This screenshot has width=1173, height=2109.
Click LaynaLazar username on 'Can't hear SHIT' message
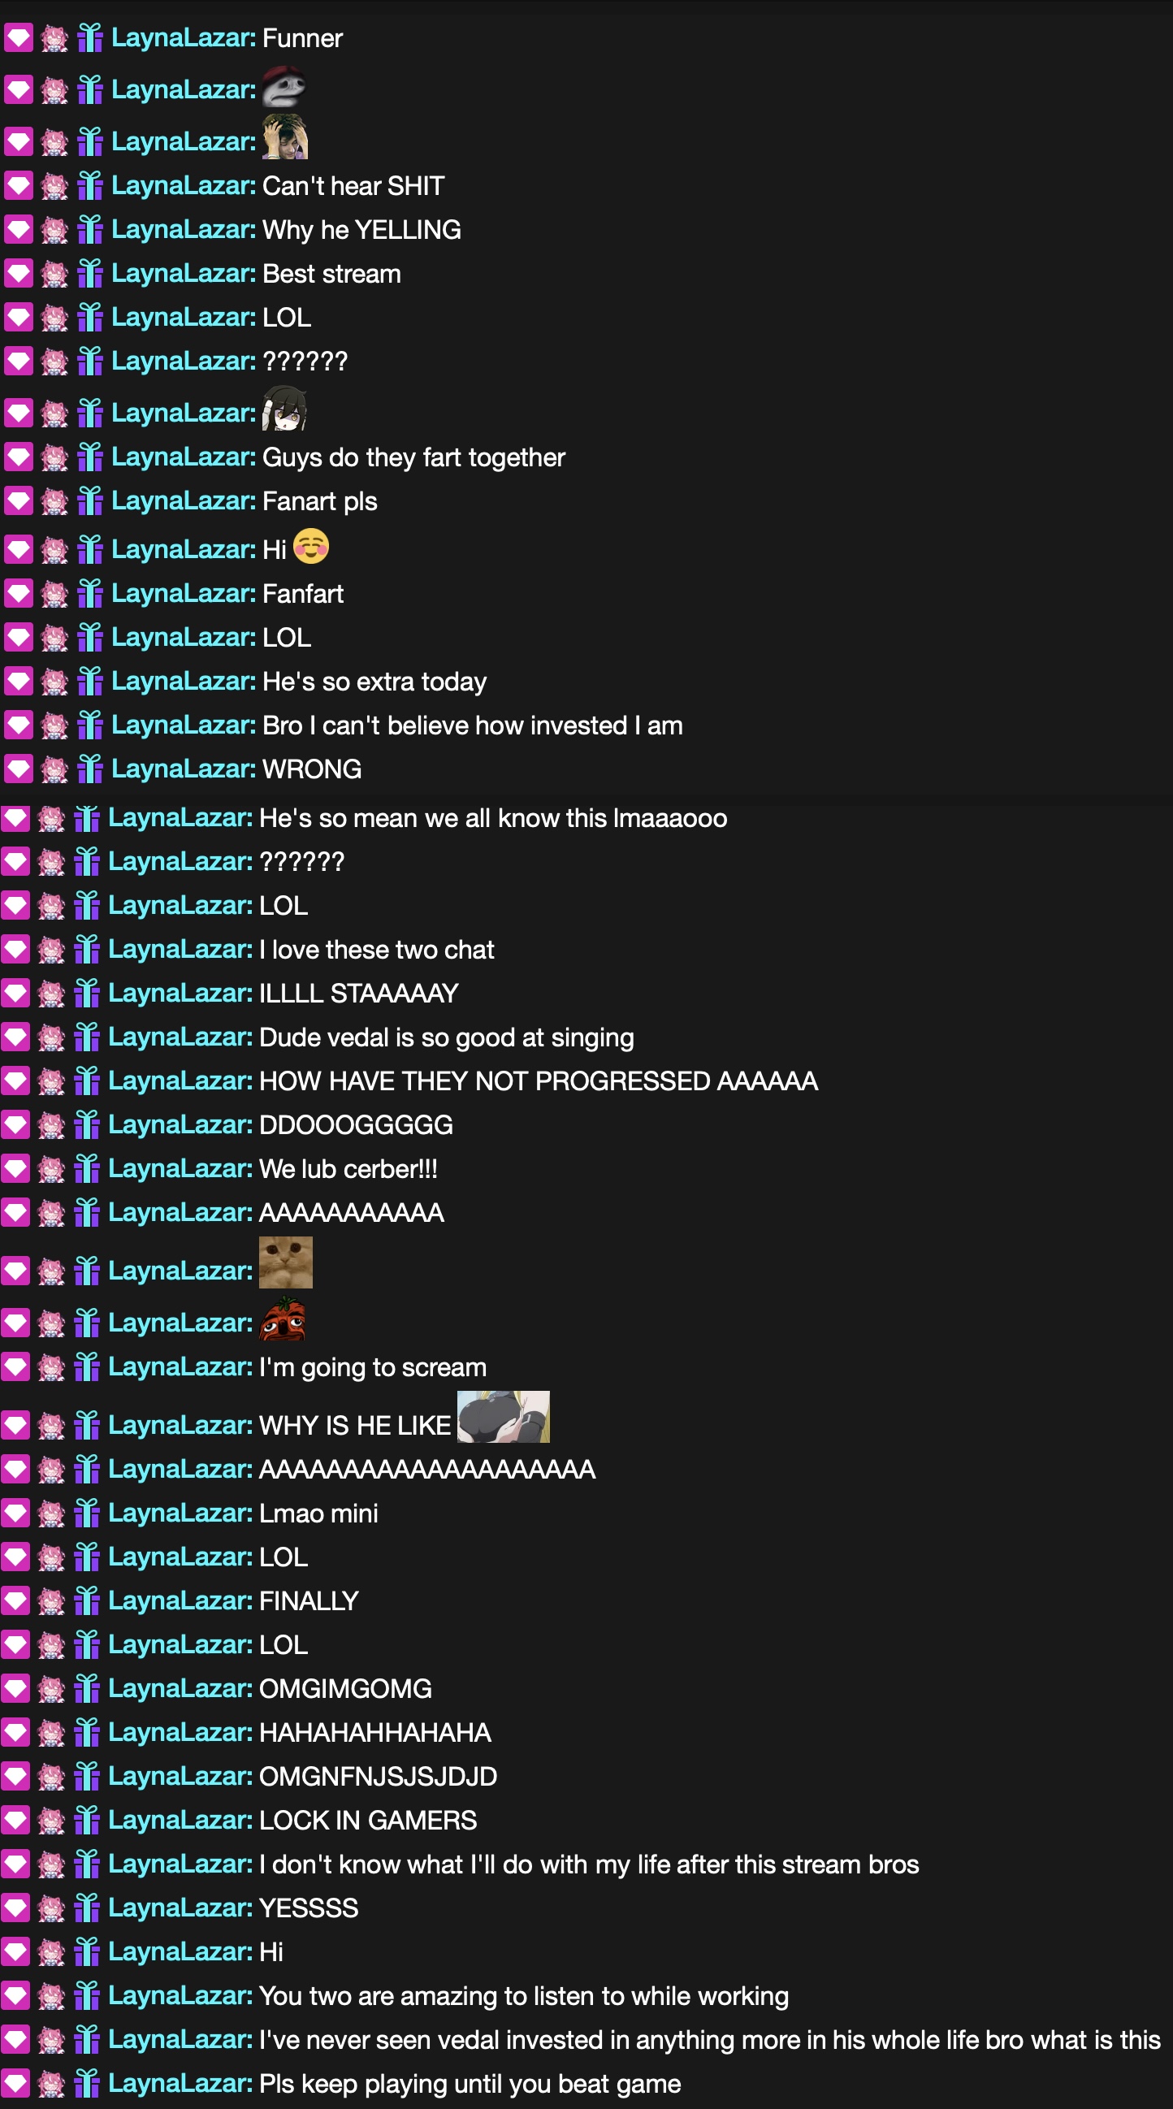pyautogui.click(x=184, y=185)
